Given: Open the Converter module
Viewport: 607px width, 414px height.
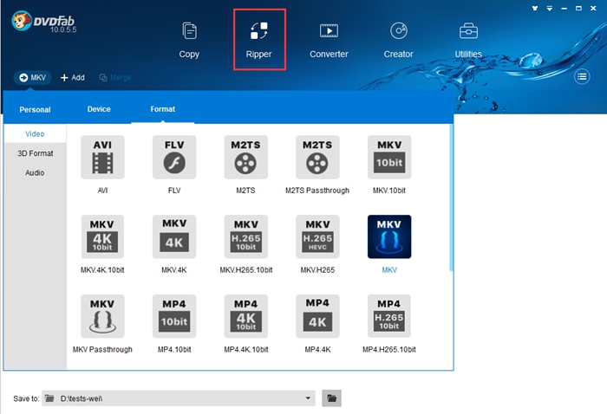Looking at the screenshot, I should tap(329, 40).
